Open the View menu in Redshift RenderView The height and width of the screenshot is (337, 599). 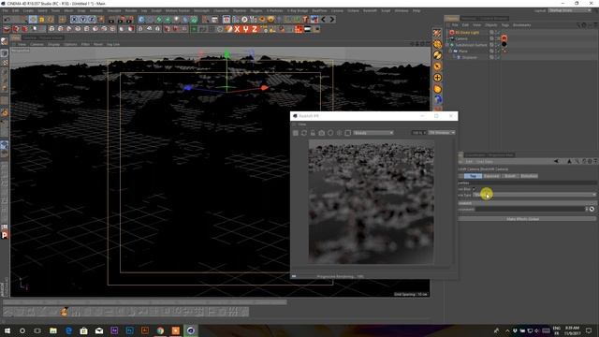click(302, 125)
